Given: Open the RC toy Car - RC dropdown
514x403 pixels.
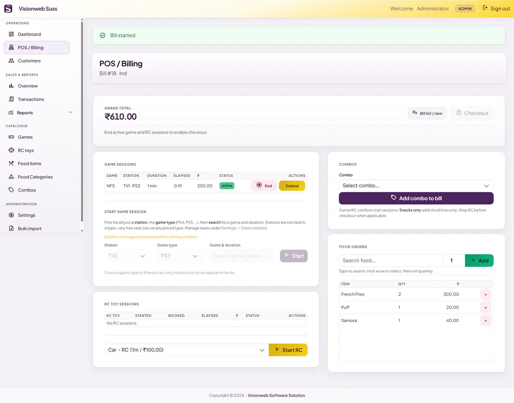Looking at the screenshot, I should coord(187,350).
